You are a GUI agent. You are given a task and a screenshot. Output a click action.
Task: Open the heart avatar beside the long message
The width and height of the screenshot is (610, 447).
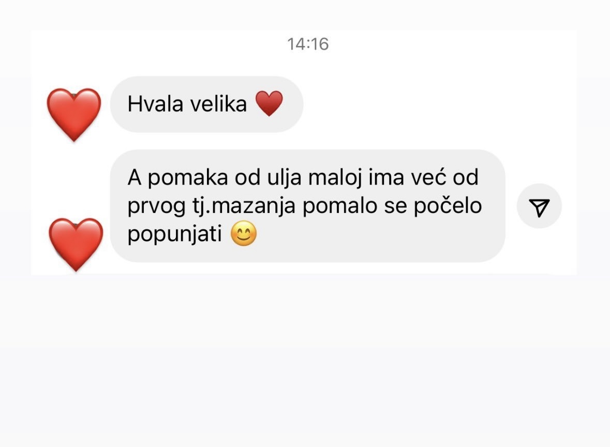(76, 244)
